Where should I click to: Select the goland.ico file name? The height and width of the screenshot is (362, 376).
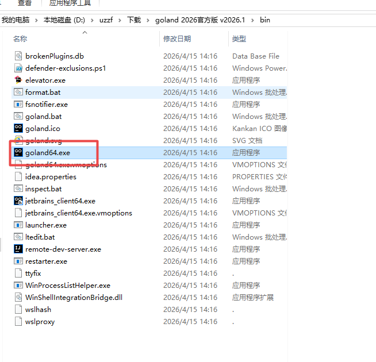click(x=43, y=129)
